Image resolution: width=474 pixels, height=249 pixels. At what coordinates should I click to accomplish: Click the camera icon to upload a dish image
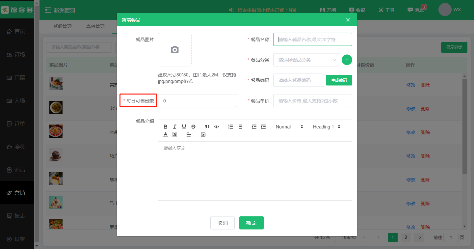click(x=175, y=50)
